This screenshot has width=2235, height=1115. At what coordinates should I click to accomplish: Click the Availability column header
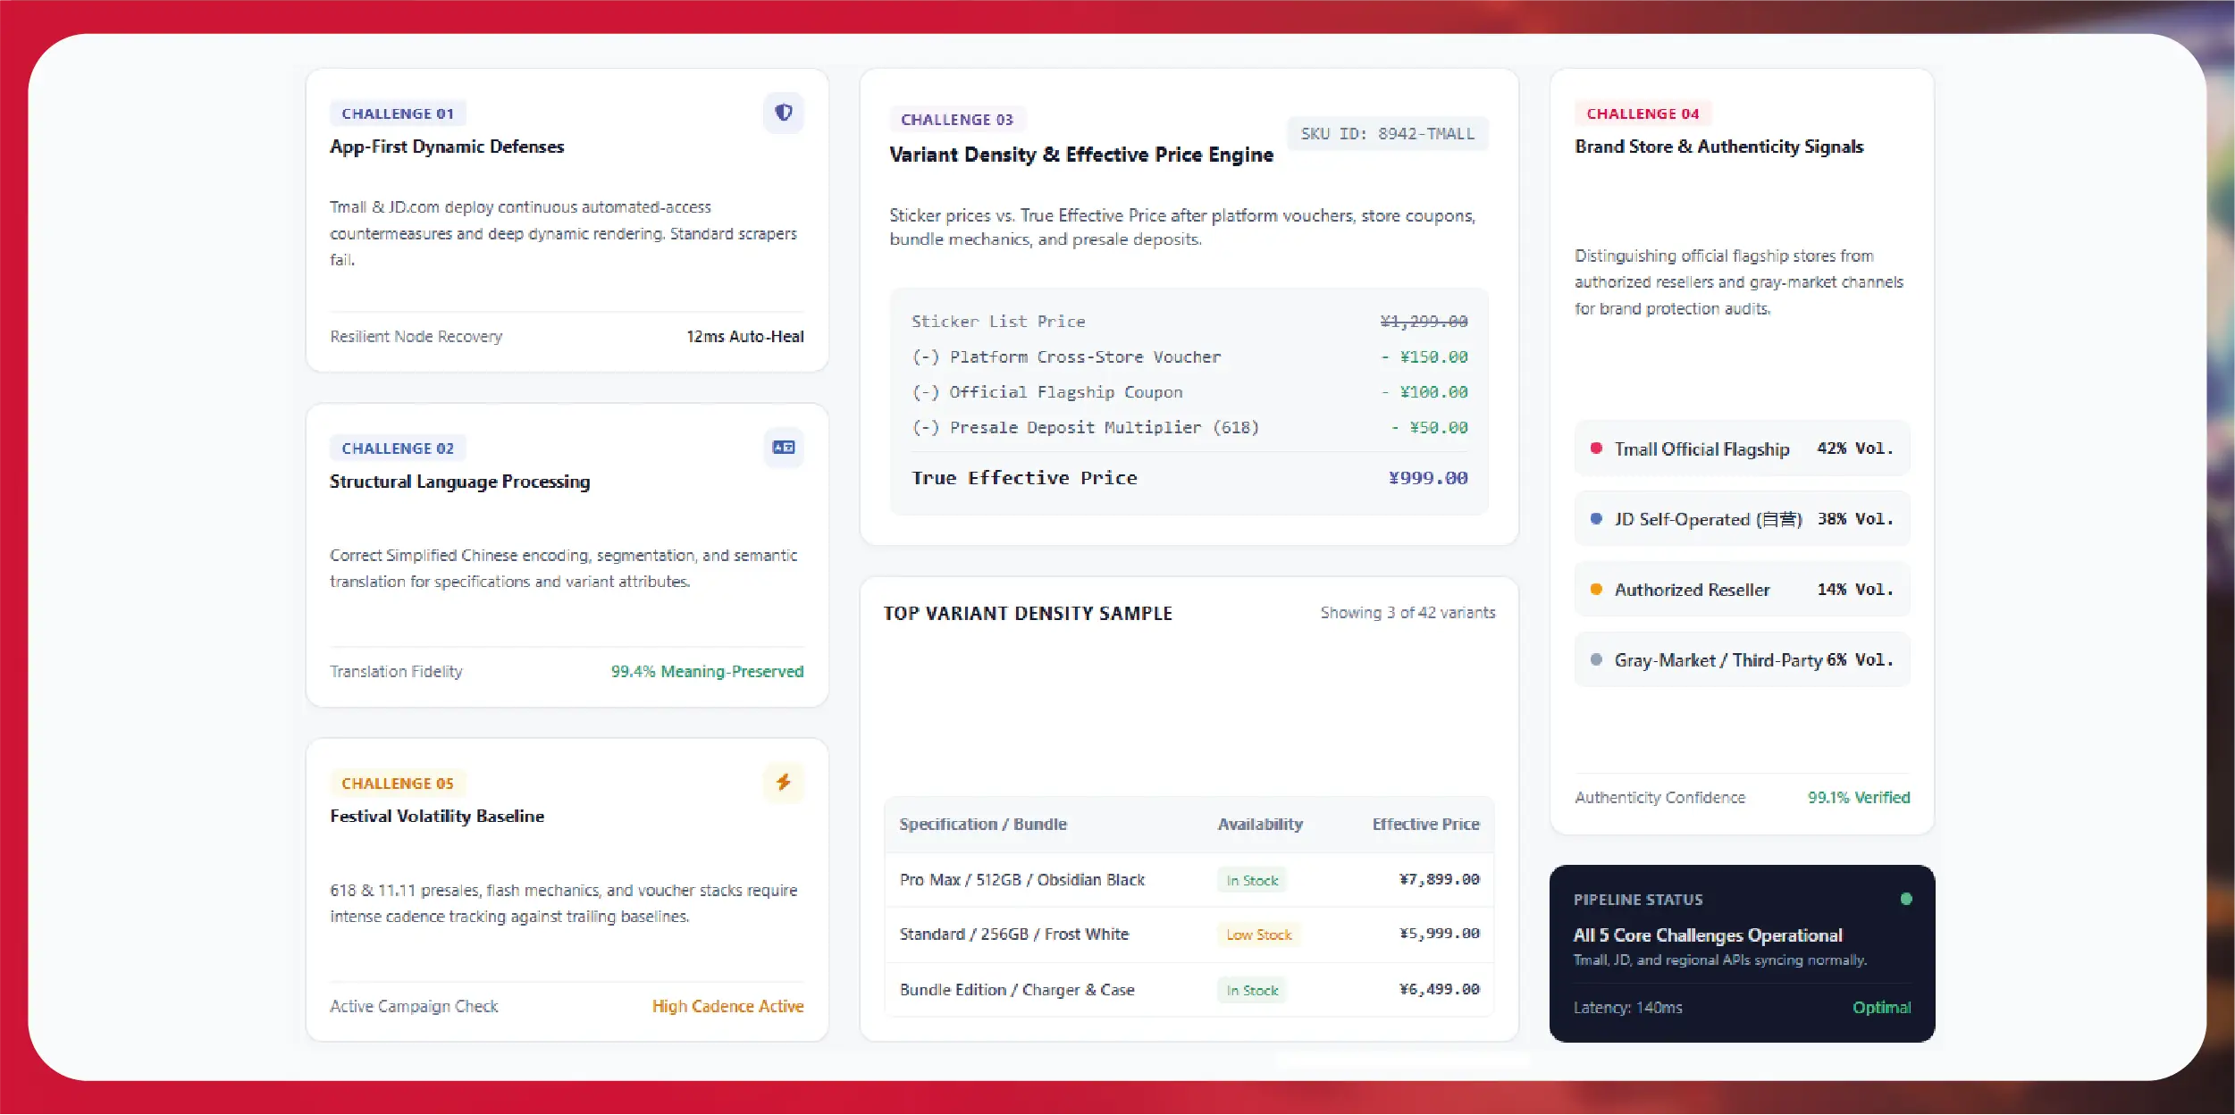click(x=1260, y=824)
